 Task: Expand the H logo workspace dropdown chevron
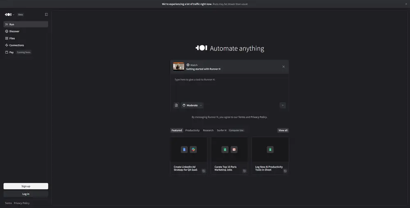pyautogui.click(x=14, y=14)
